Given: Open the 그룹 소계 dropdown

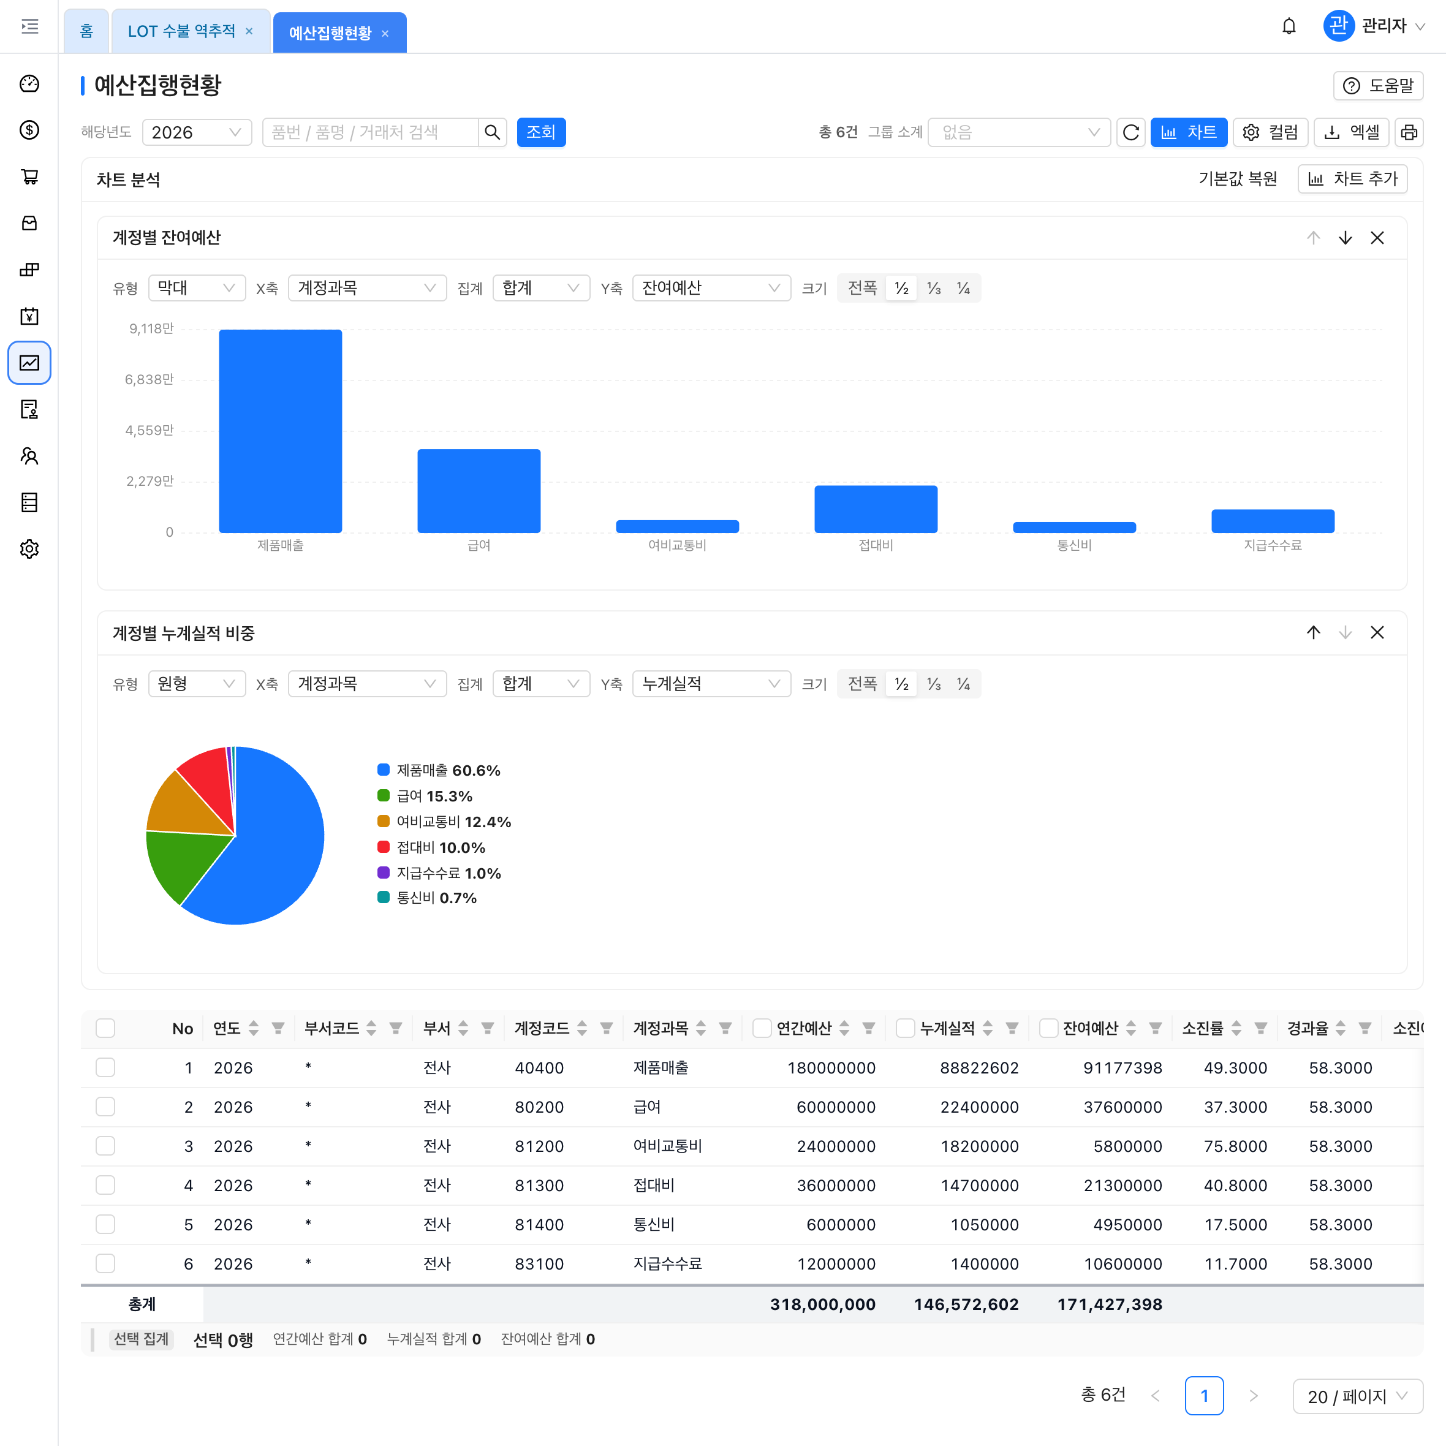Looking at the screenshot, I should click(1019, 132).
